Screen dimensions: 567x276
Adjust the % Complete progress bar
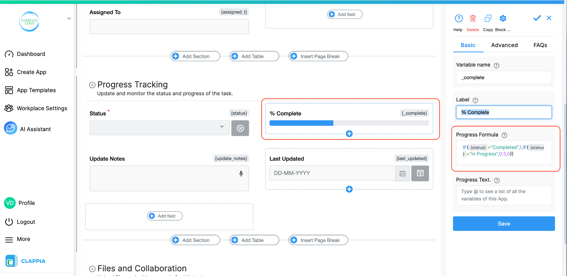(x=349, y=123)
